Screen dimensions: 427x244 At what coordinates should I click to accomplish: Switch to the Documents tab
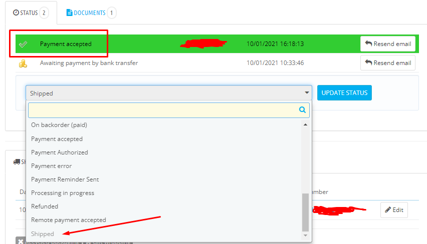coord(91,13)
